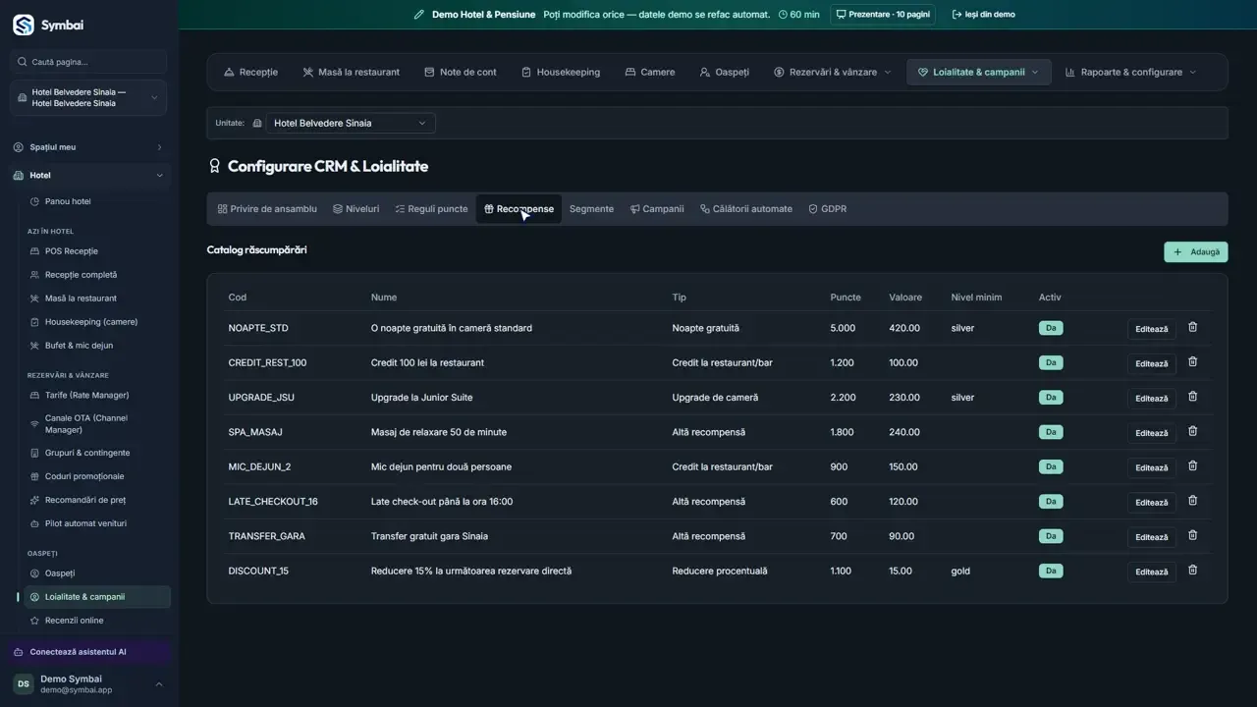This screenshot has width=1257, height=707.
Task: Click the Caută pagina search field
Action: (x=89, y=62)
